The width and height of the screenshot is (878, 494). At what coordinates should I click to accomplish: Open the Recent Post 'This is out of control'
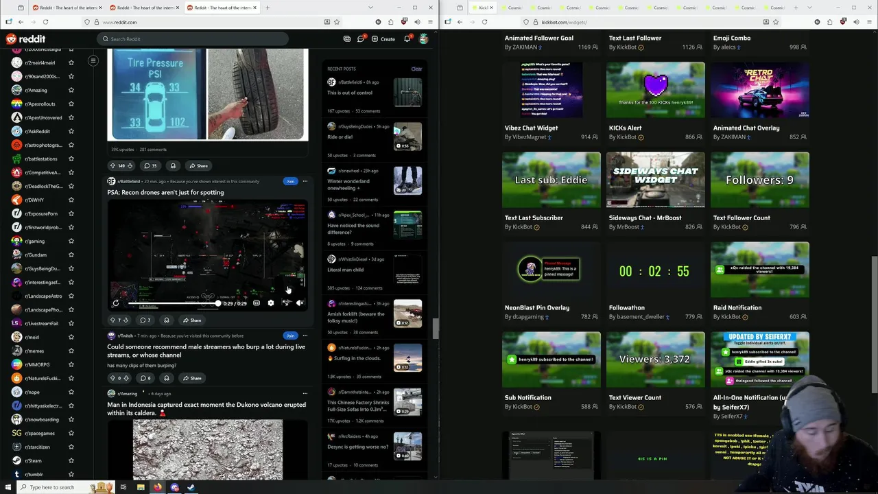pyautogui.click(x=350, y=93)
